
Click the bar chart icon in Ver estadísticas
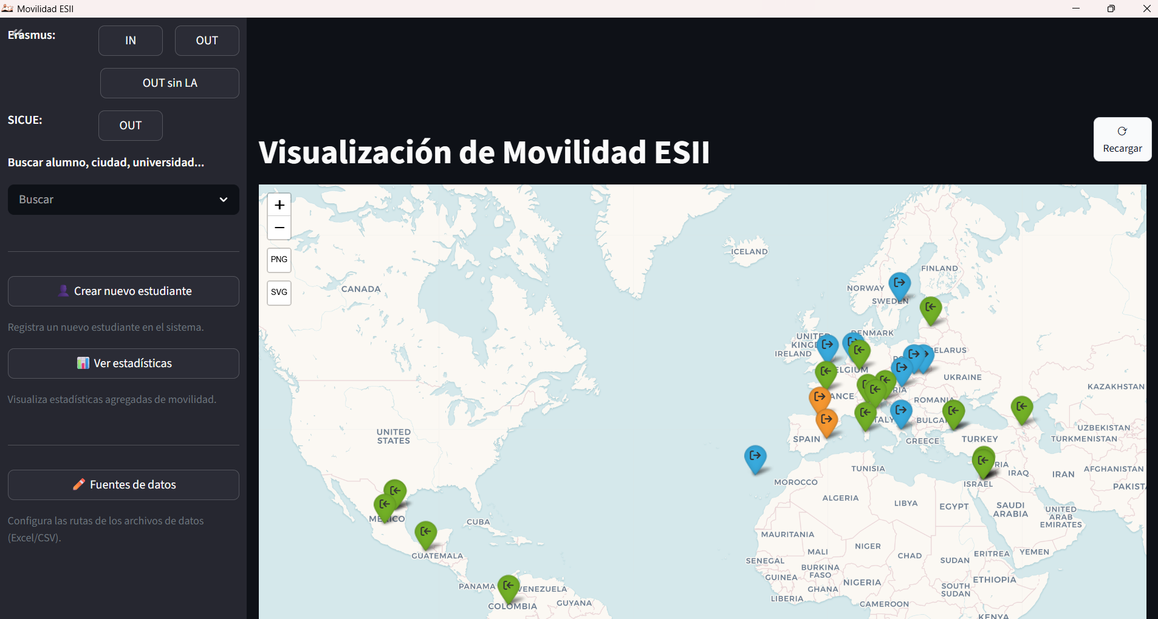tap(83, 363)
